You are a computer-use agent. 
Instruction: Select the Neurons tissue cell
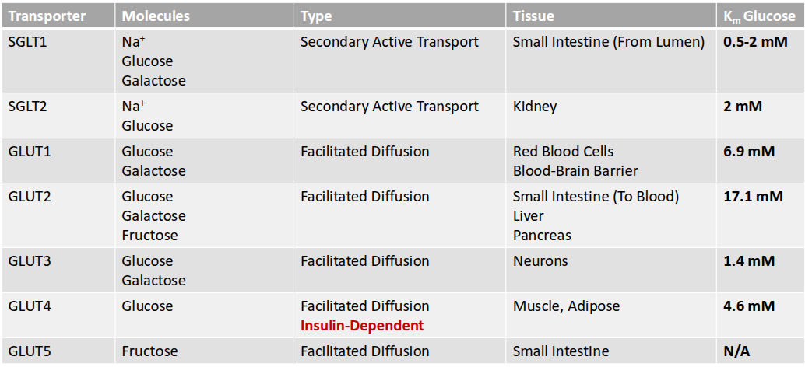[541, 261]
